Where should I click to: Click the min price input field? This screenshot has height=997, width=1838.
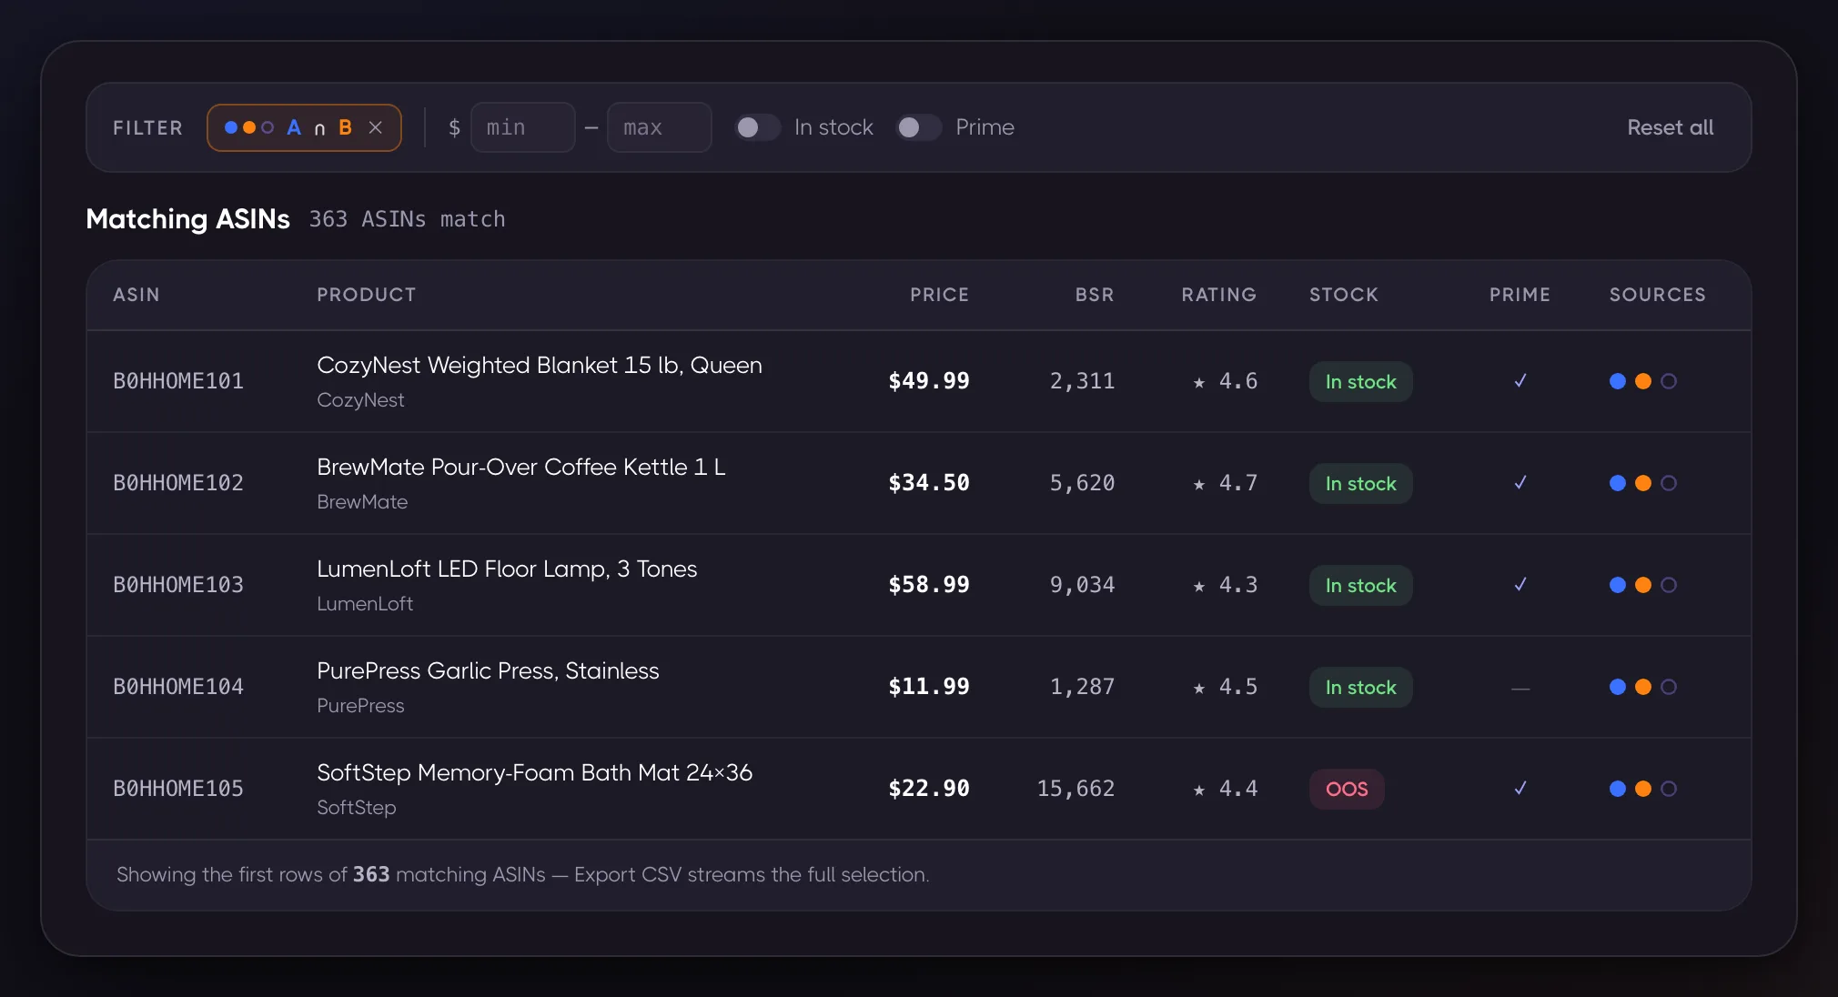[x=523, y=127]
